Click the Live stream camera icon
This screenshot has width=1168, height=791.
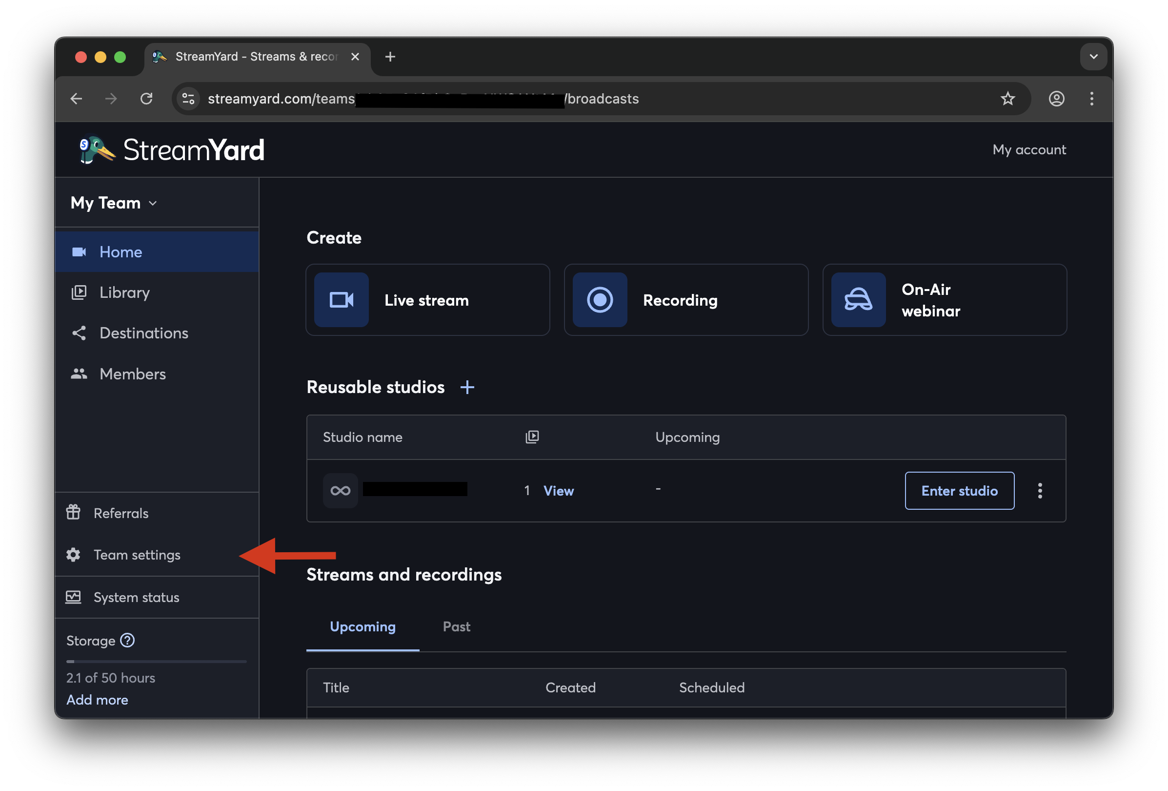pyautogui.click(x=341, y=300)
